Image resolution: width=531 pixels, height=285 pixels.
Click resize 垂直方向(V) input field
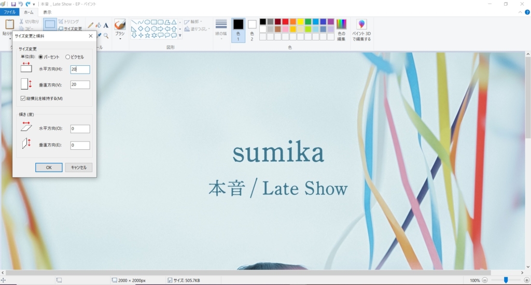pyautogui.click(x=80, y=84)
